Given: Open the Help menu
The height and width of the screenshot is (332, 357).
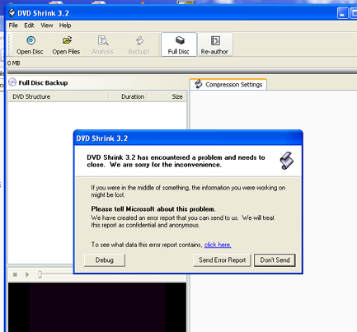Looking at the screenshot, I should tap(65, 26).
